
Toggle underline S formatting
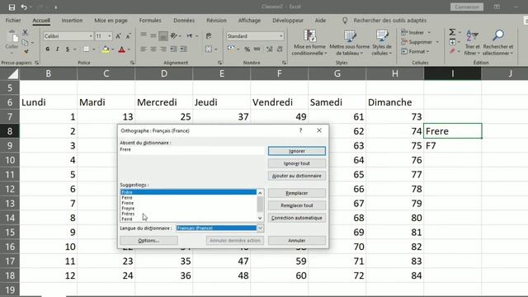pos(68,49)
